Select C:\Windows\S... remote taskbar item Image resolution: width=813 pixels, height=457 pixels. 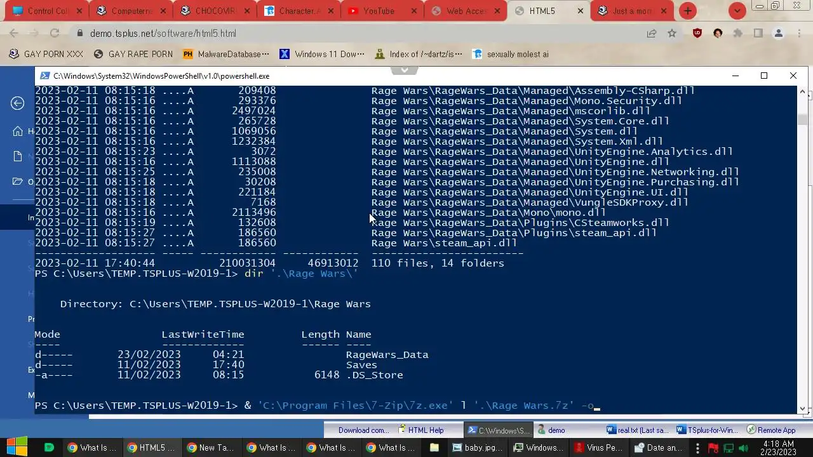click(x=499, y=430)
